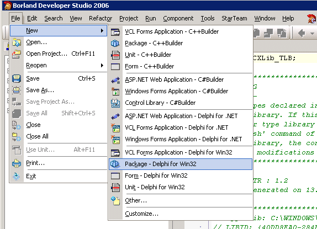Click the ASP.NET Delphi for .NET icon
This screenshot has height=229, width=317.
(x=115, y=116)
